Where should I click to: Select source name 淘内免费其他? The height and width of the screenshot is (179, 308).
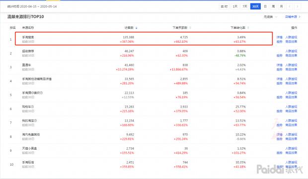(x=31, y=135)
